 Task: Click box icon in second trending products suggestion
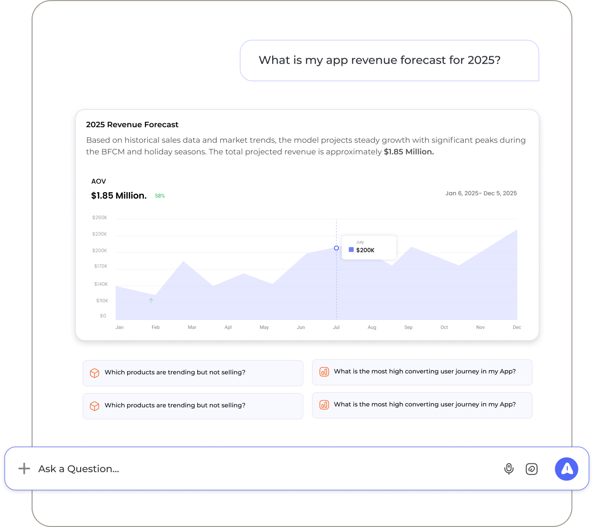click(x=95, y=406)
